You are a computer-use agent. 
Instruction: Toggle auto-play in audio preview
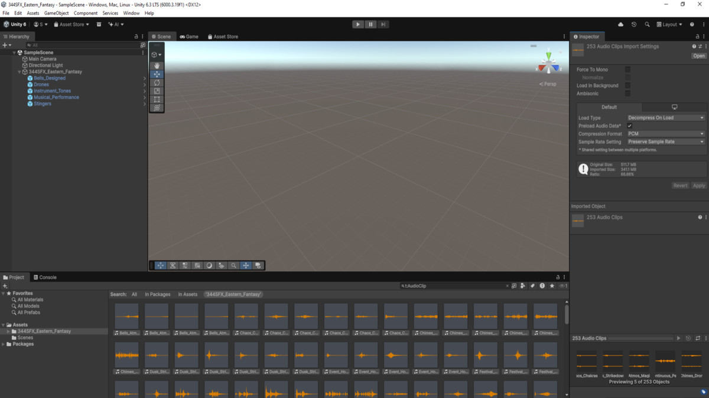[688, 338]
